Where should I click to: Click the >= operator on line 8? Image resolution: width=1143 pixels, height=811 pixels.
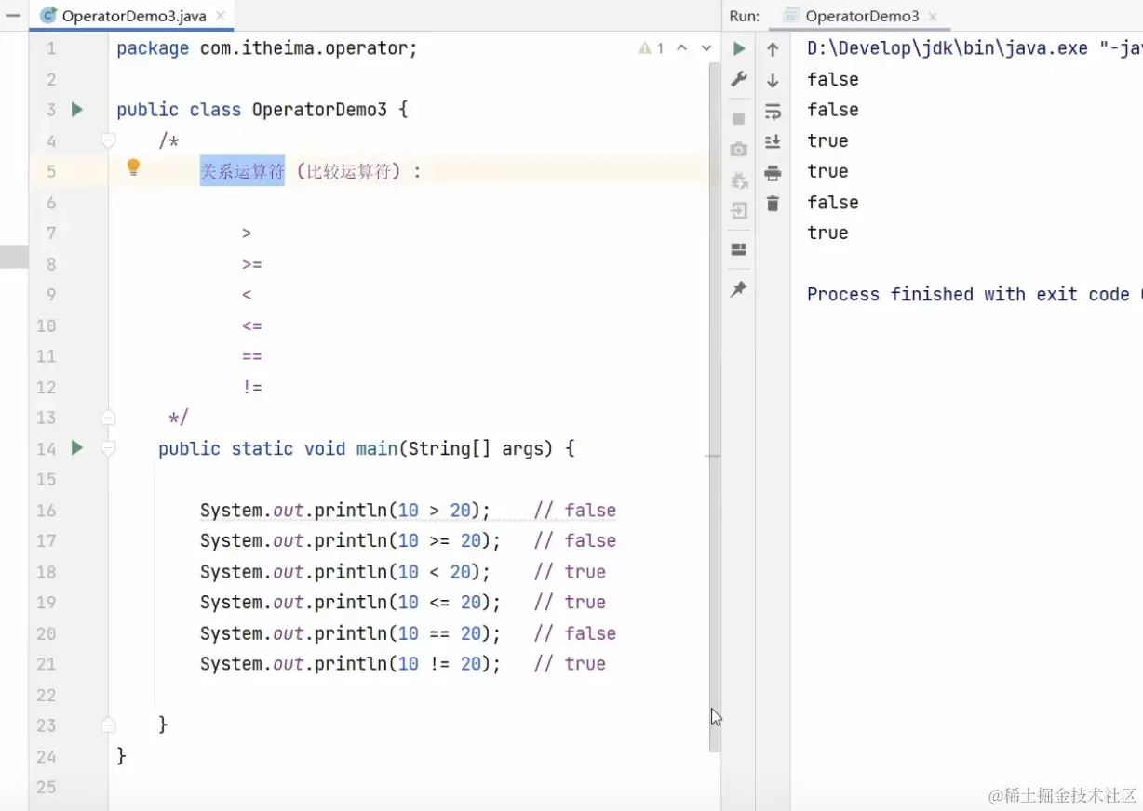[252, 264]
